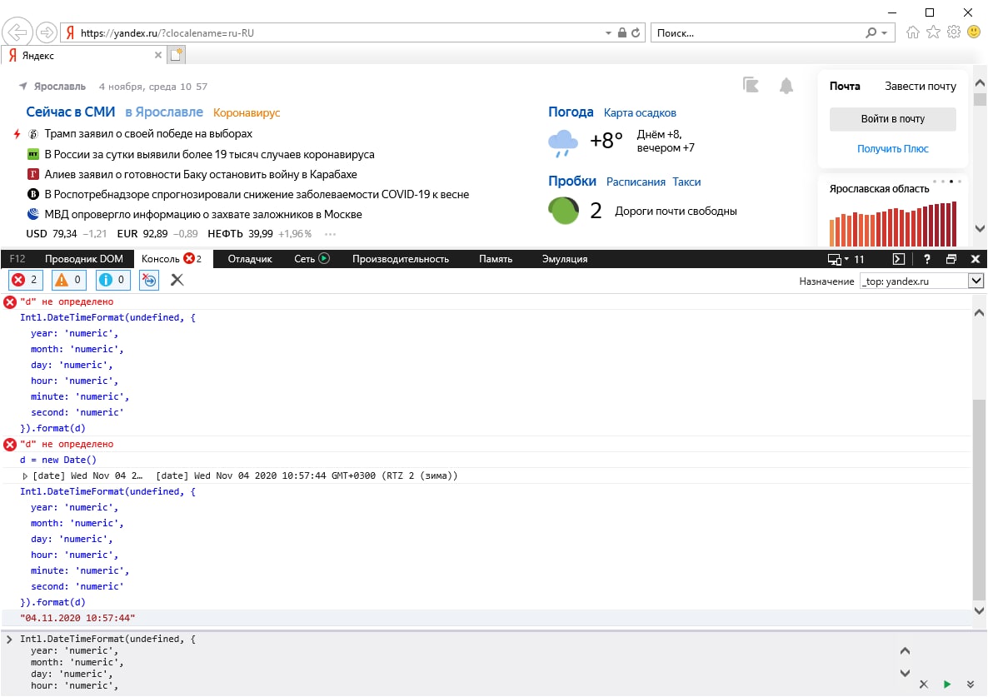Toggle console panel icon in toolbar

click(899, 259)
